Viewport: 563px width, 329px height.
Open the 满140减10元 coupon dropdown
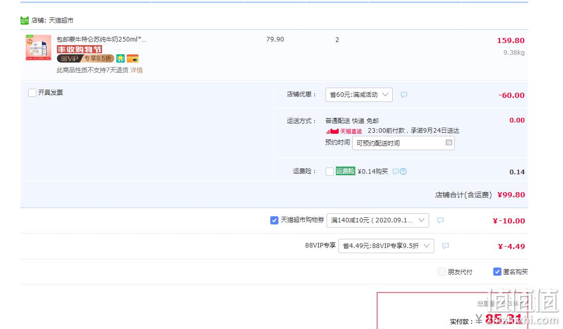pyautogui.click(x=378, y=220)
